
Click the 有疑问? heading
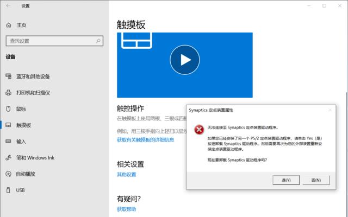point(129,199)
